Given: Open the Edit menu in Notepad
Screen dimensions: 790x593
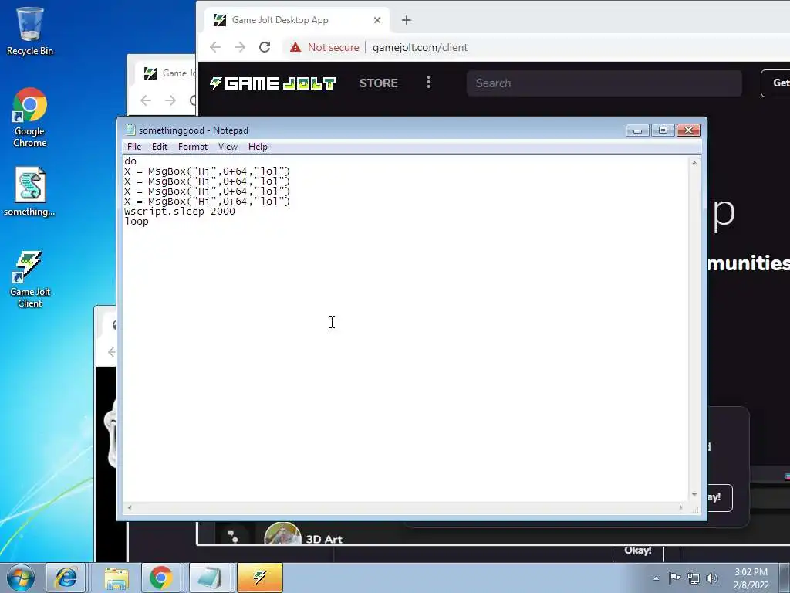Looking at the screenshot, I should tap(159, 147).
